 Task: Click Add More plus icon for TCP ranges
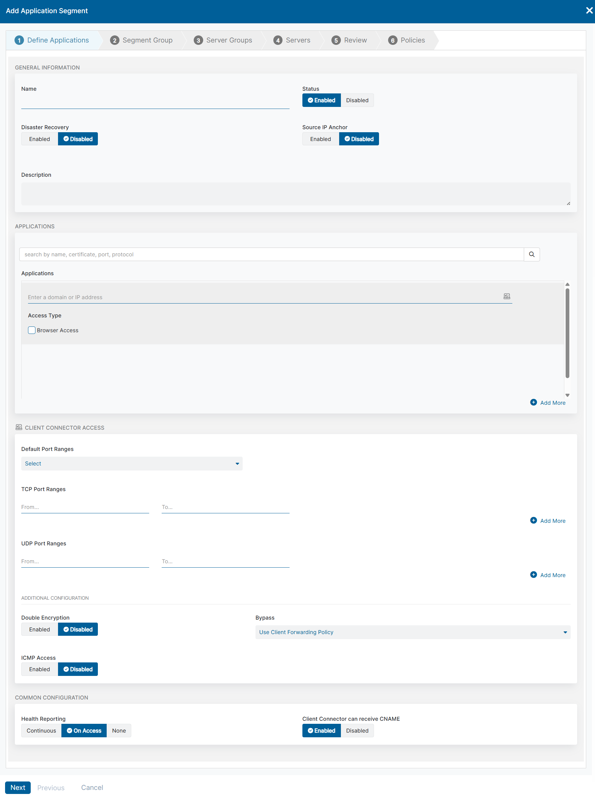[534, 520]
